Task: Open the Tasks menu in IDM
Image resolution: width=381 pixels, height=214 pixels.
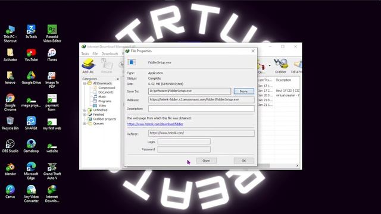Action: (85, 53)
